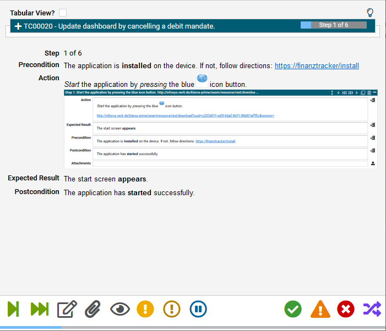Click the filled yellow exclamation icon
Image resolution: width=386 pixels, height=331 pixels.
(x=145, y=309)
